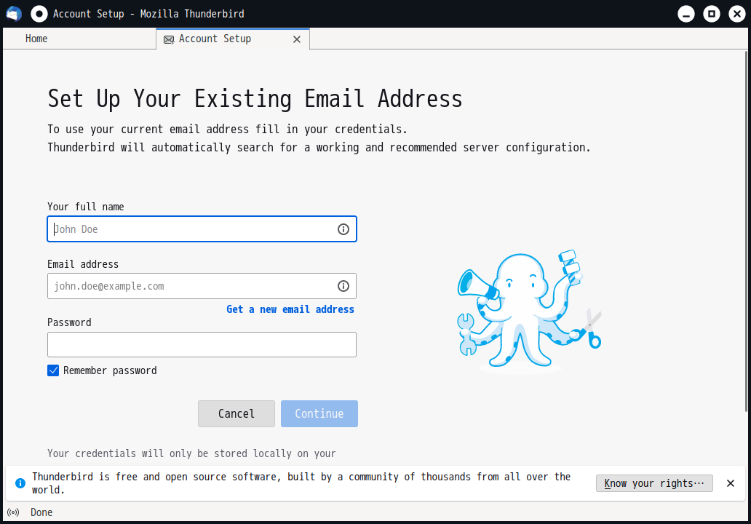Click into the Email address field

click(x=202, y=286)
